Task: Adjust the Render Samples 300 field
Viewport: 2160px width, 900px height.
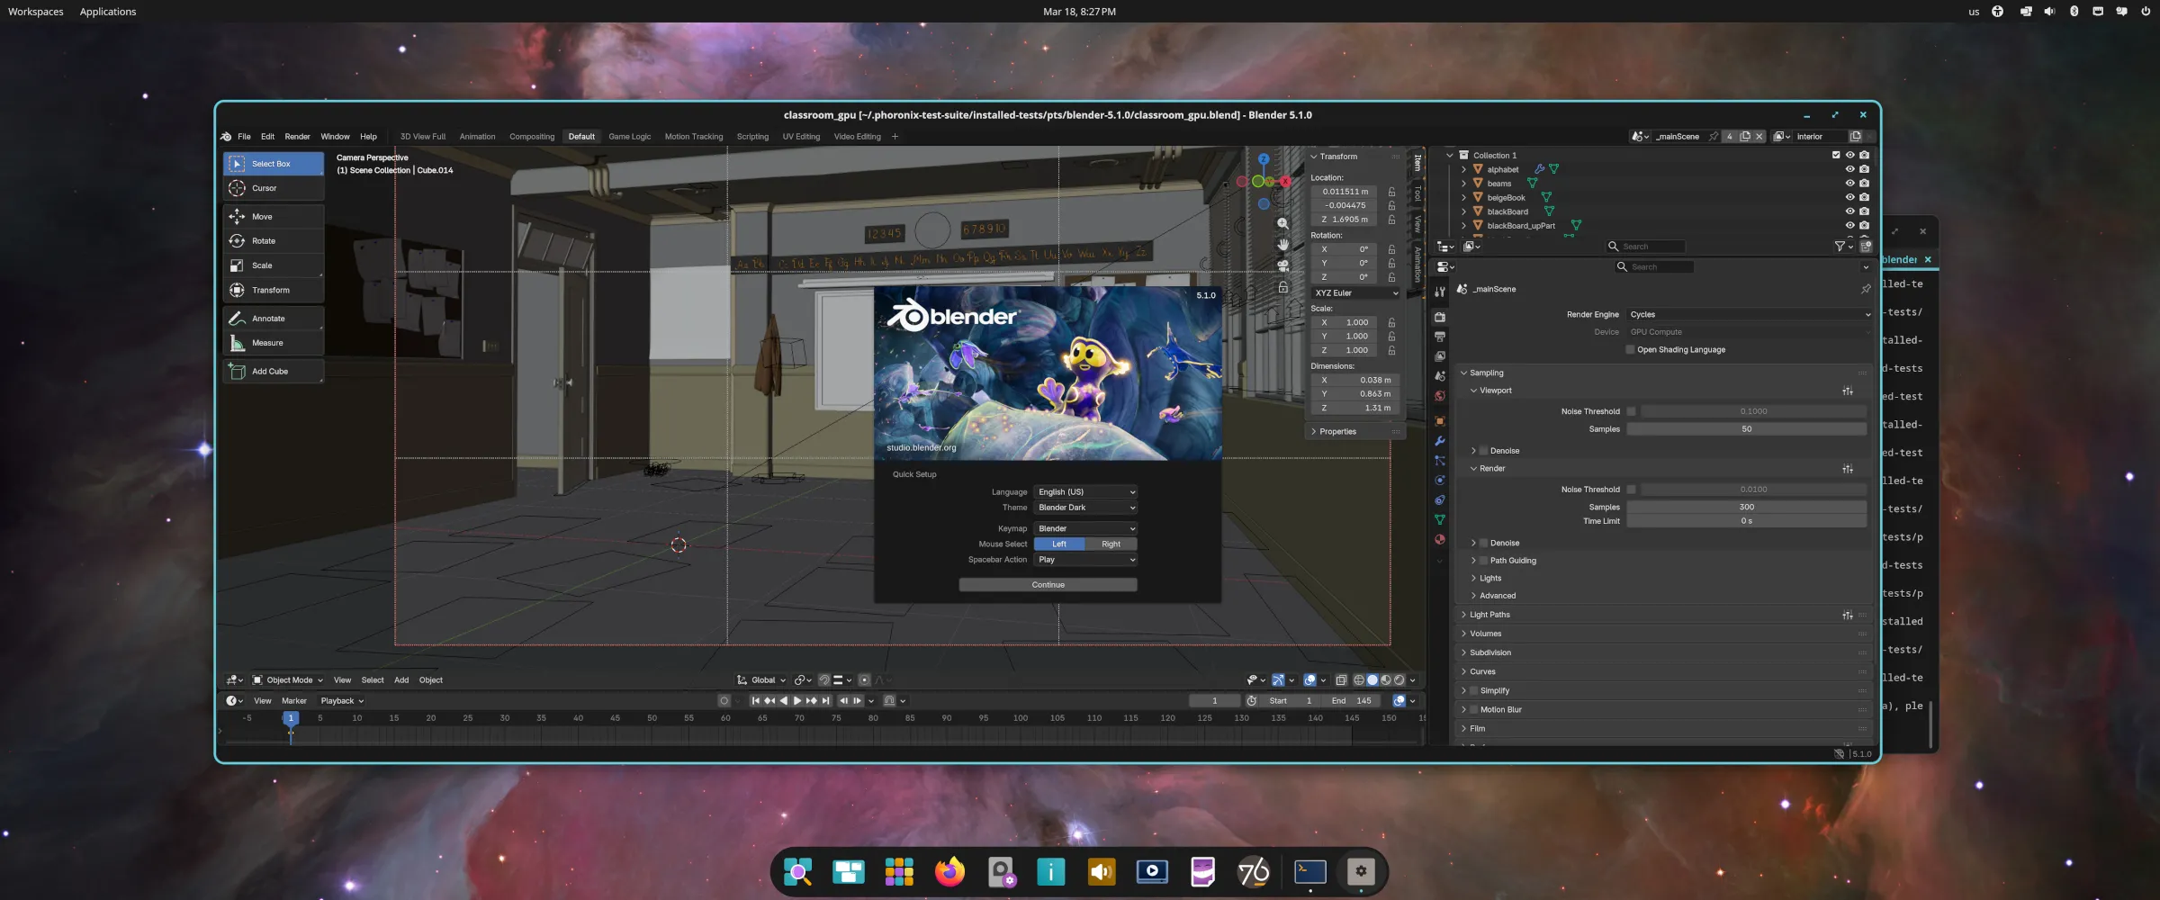Action: (x=1746, y=508)
